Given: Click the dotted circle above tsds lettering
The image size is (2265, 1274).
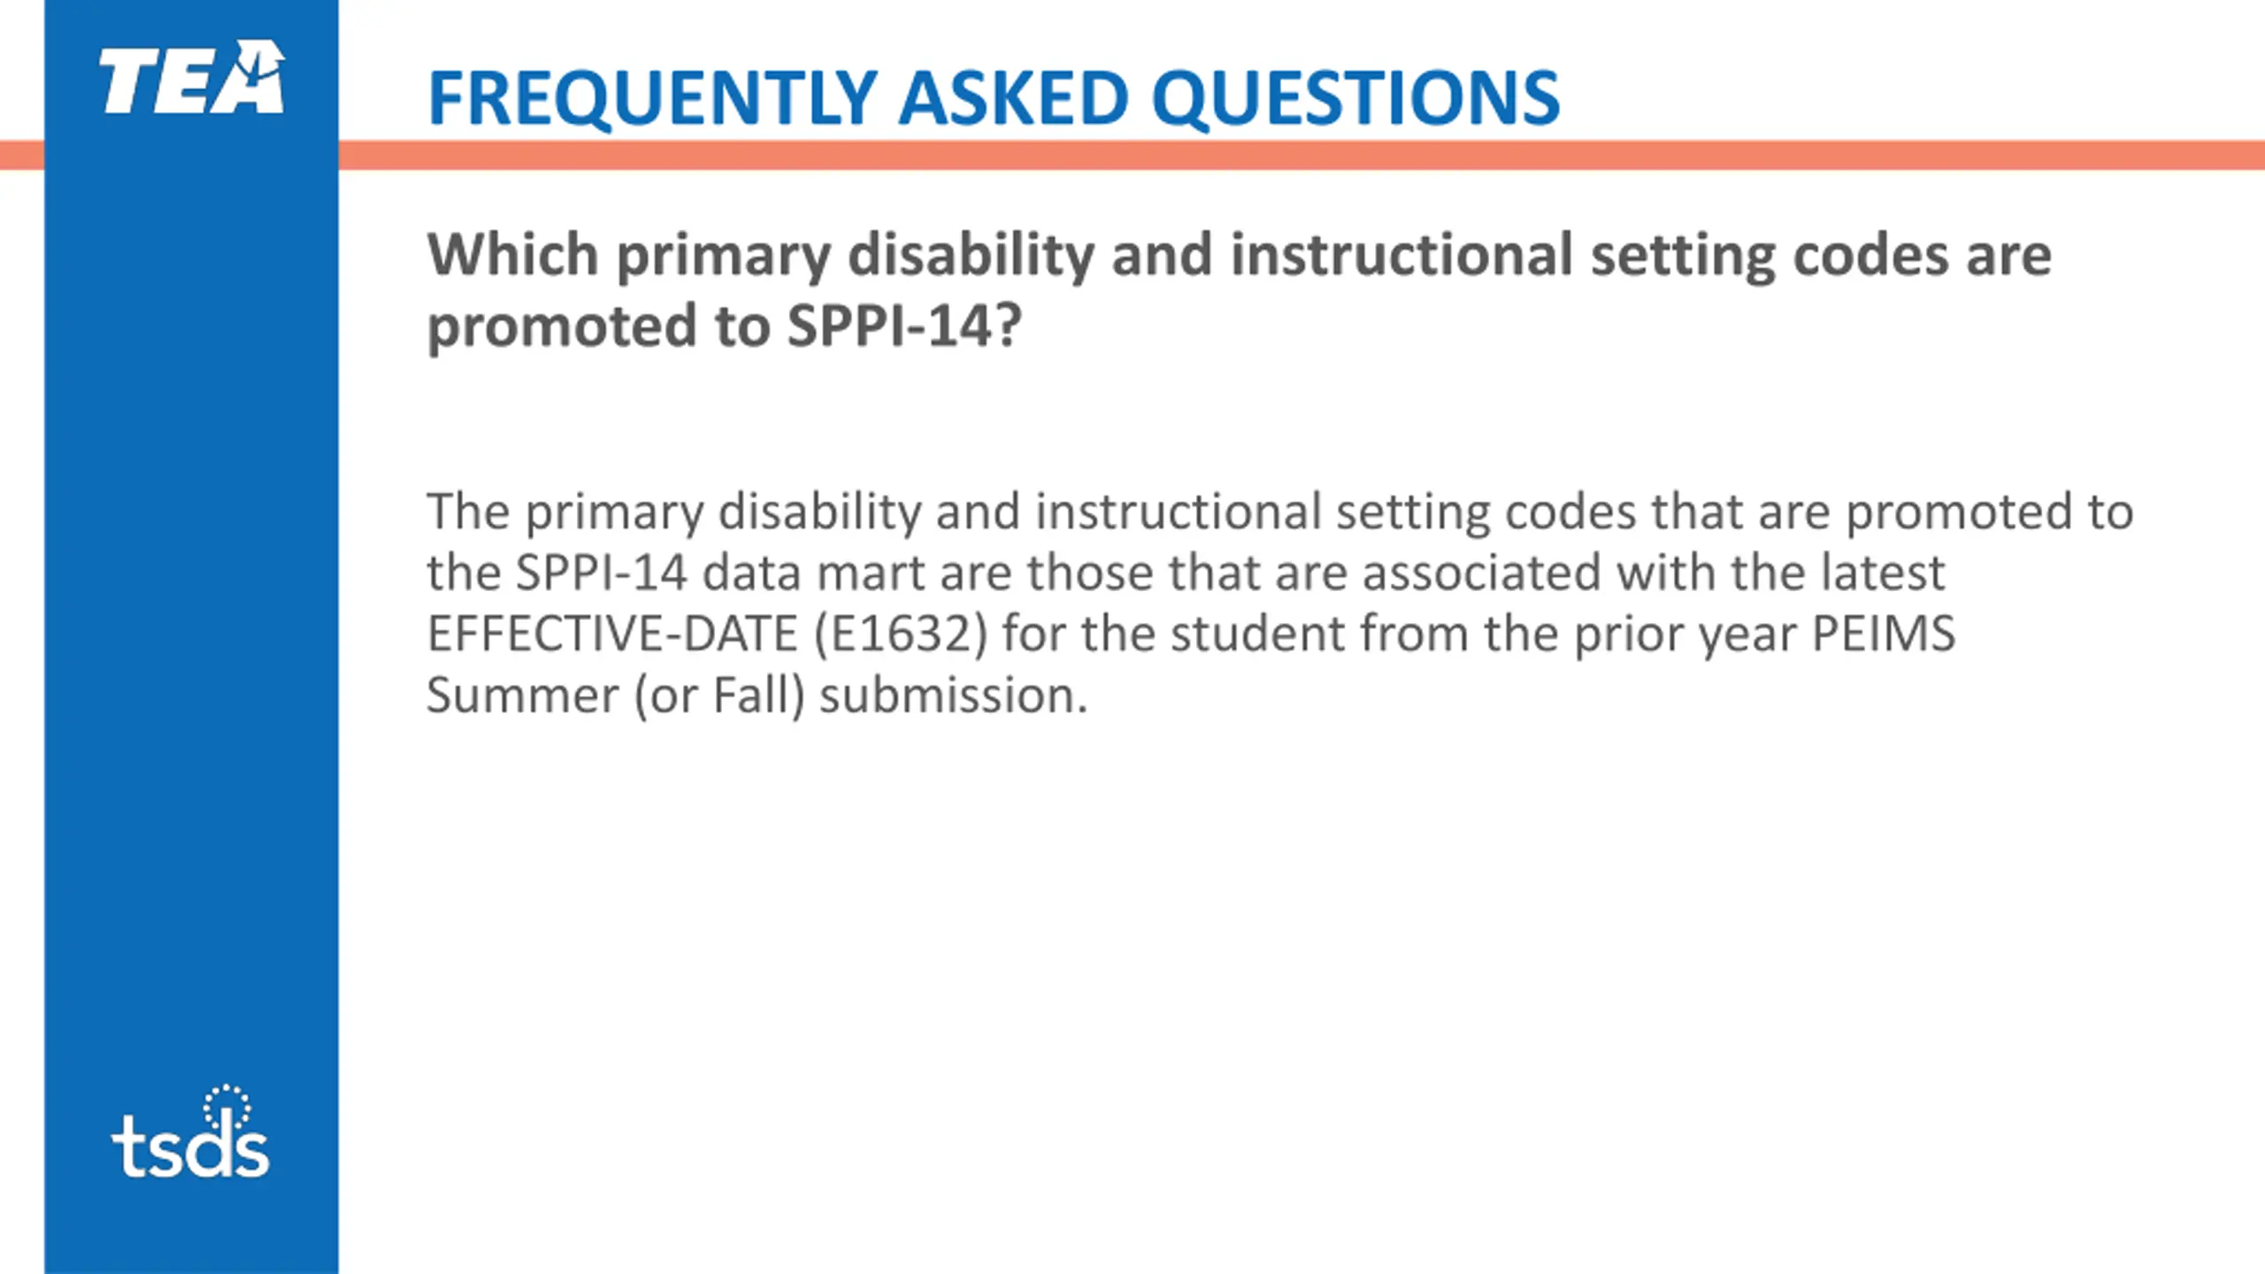Looking at the screenshot, I should click(x=227, y=1108).
